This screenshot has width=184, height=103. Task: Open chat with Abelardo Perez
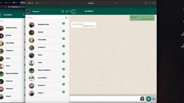click(x=47, y=25)
